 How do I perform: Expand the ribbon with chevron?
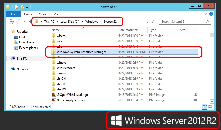click(x=206, y=14)
